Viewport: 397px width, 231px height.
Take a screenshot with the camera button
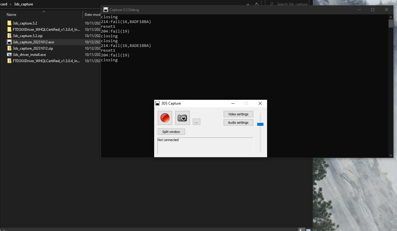[x=182, y=118]
